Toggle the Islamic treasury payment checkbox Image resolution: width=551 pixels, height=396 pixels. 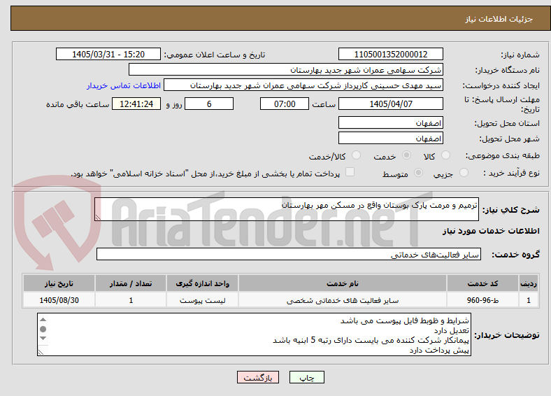(350, 171)
